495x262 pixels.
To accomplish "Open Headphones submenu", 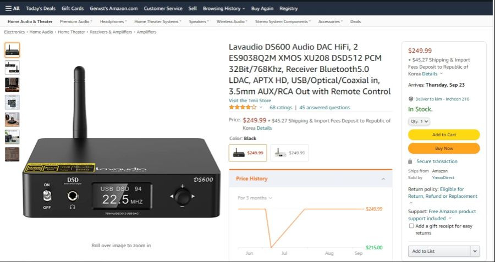I will pyautogui.click(x=113, y=21).
